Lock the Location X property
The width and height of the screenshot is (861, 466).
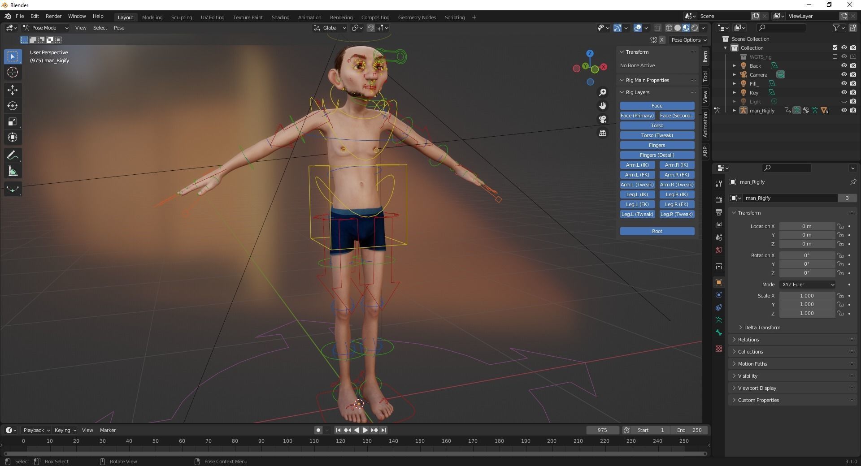(840, 226)
